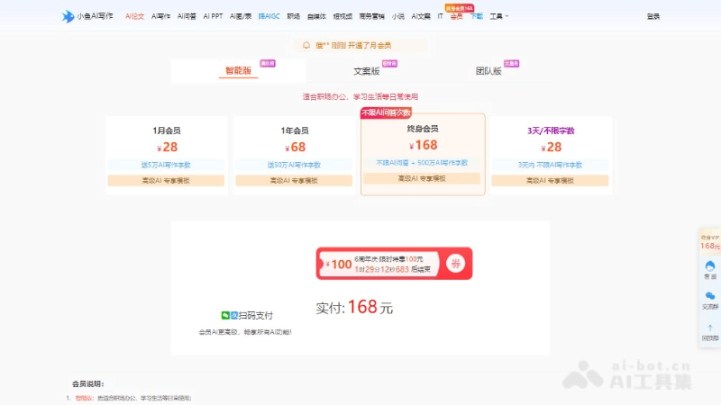The width and height of the screenshot is (721, 405).
Task: Click the 终身VIP 168元 side banner
Action: (x=710, y=240)
